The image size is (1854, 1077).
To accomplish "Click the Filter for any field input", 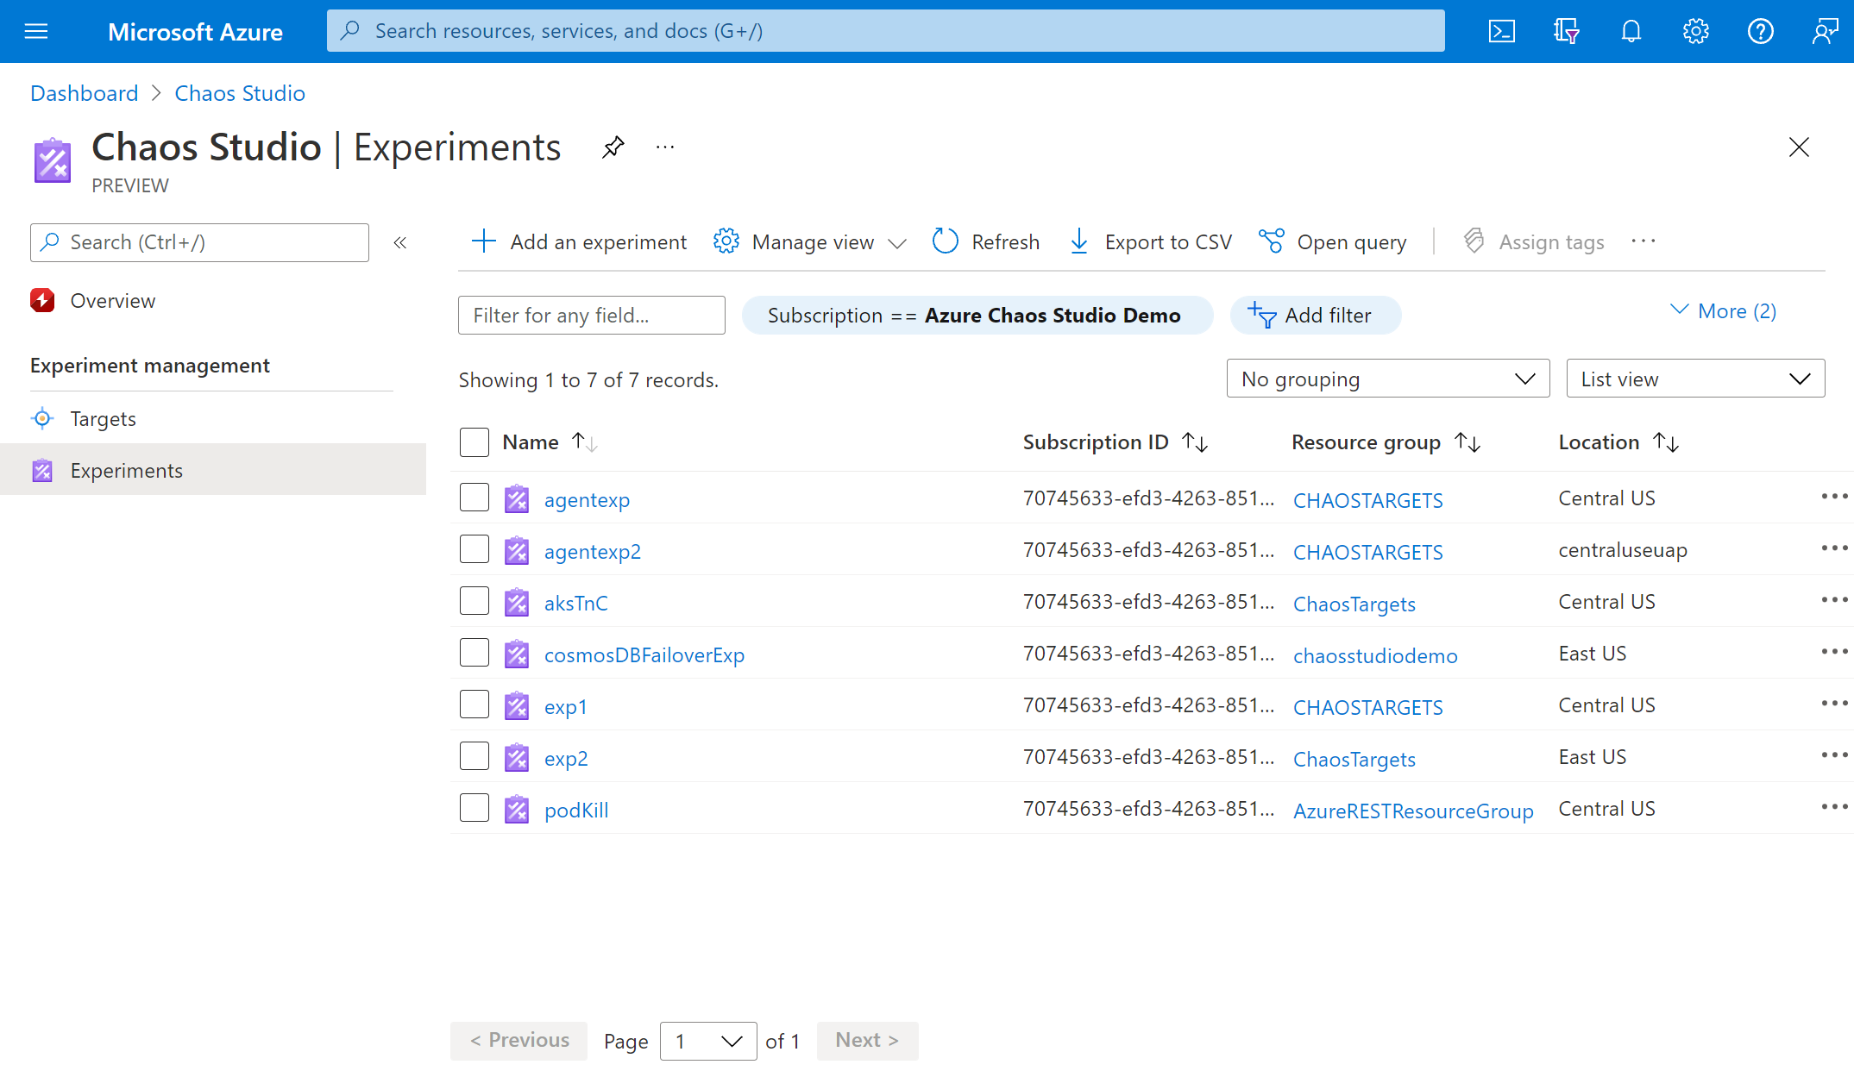I will click(593, 313).
